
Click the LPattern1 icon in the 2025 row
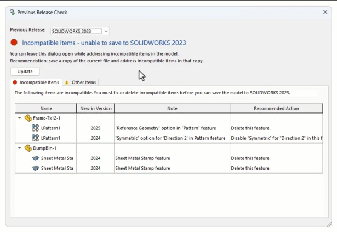[36, 128]
